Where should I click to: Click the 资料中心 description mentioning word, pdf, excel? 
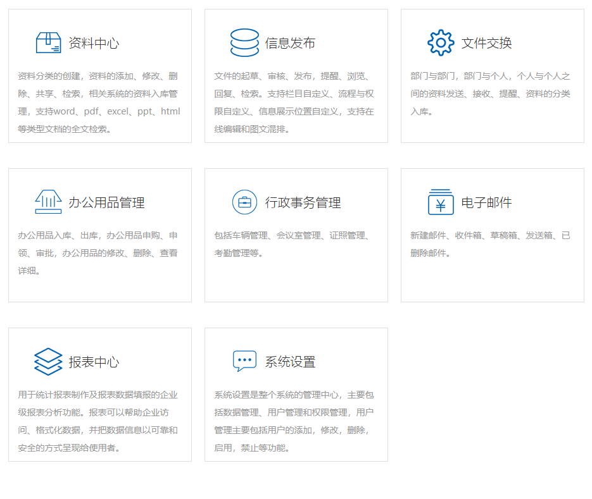[99, 102]
